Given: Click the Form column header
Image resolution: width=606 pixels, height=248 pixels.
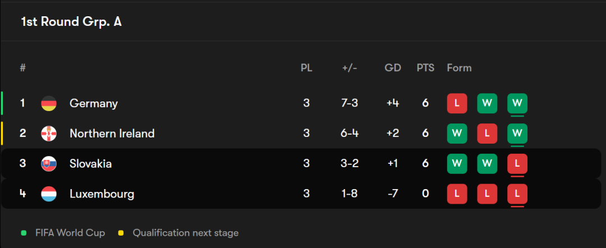Looking at the screenshot, I should (459, 68).
